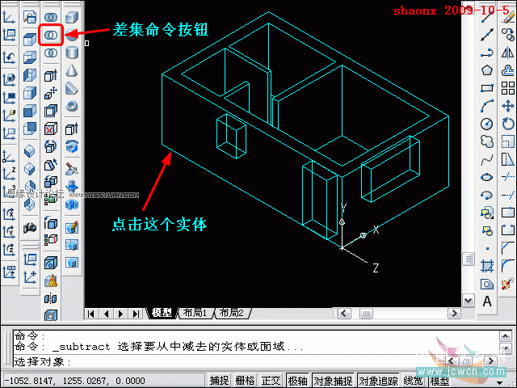The width and height of the screenshot is (517, 388).
Task: Select the Cone solid tool
Action: [x=72, y=70]
